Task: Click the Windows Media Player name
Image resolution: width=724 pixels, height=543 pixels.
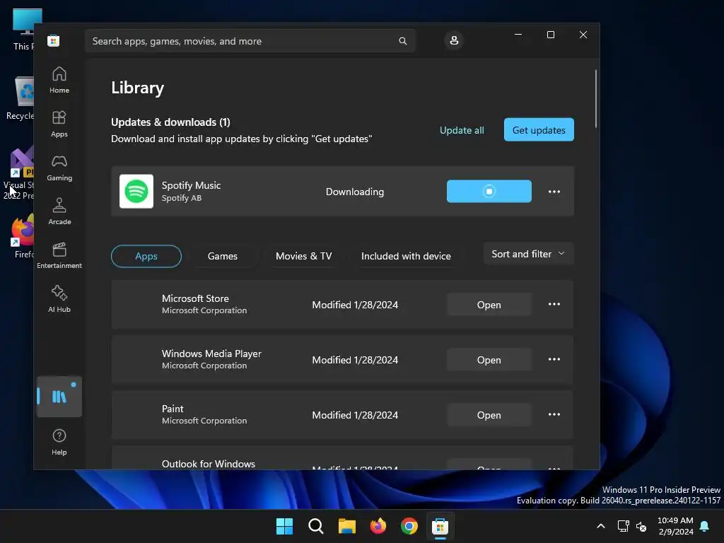Action: click(x=211, y=354)
